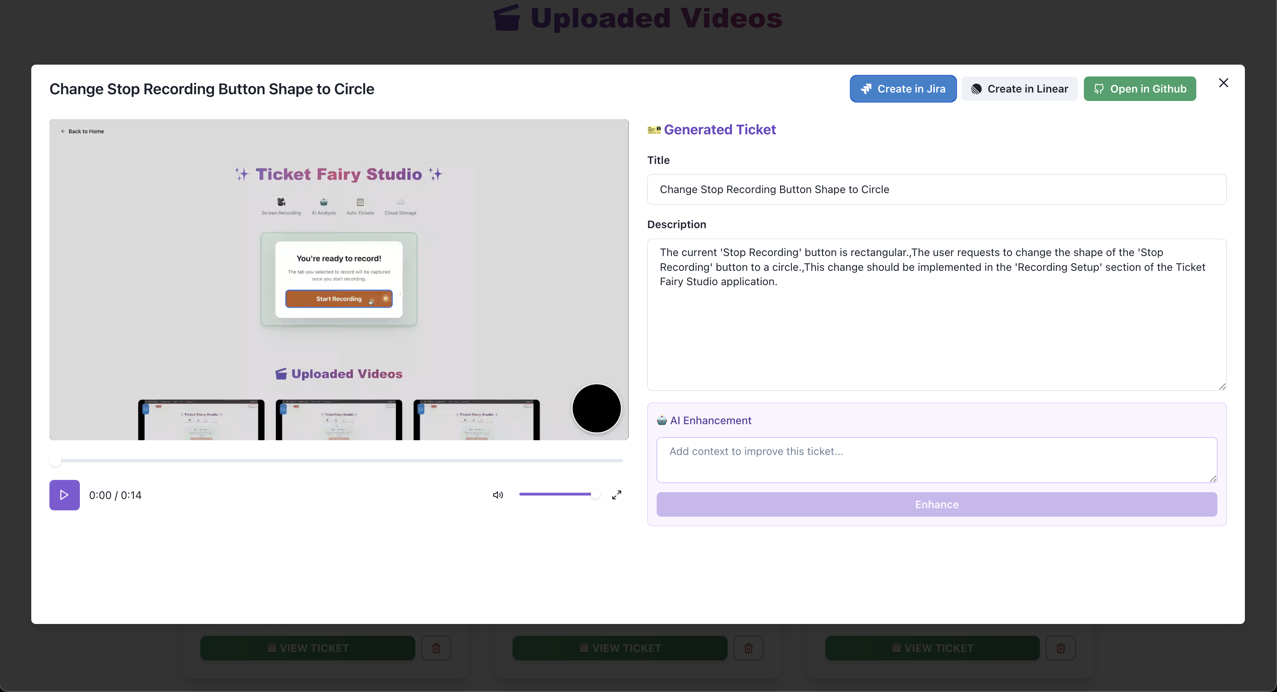
Task: Click the volume slider knob
Action: 595,494
